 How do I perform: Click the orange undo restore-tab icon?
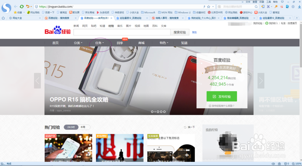[28, 7]
